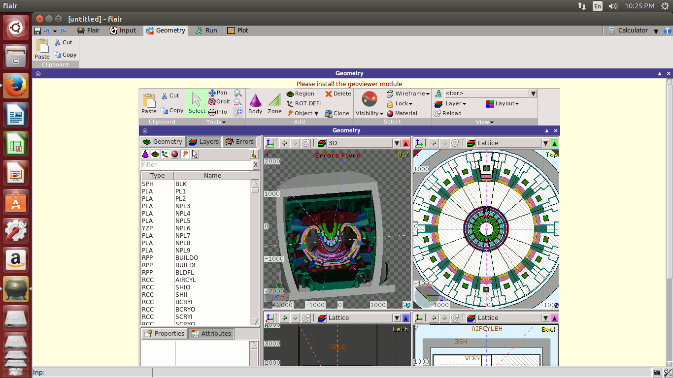Open the Properties tab
673x378 pixels.
[x=165, y=334]
